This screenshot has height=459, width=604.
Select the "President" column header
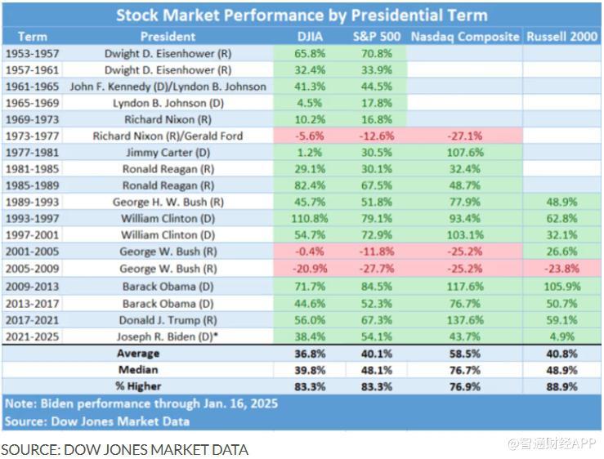click(168, 37)
